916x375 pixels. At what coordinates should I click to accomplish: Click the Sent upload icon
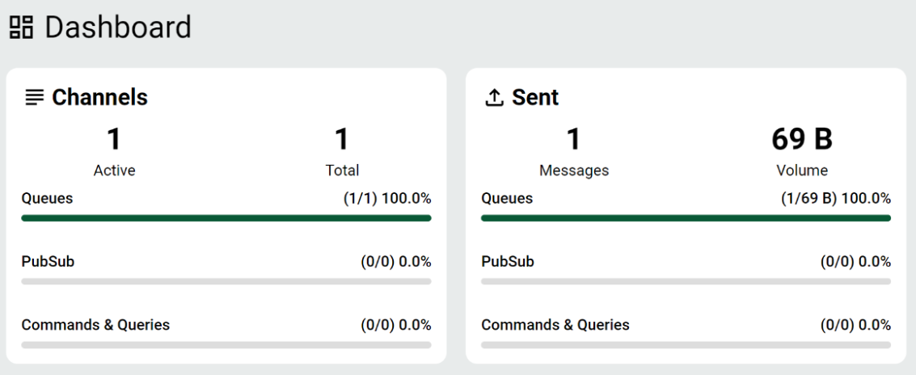493,98
